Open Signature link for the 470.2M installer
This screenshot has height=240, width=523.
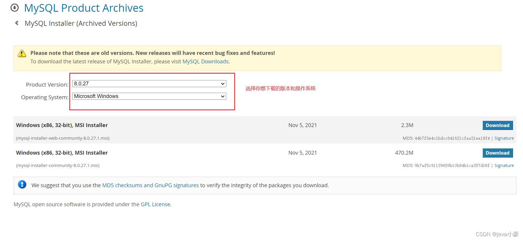click(x=504, y=165)
